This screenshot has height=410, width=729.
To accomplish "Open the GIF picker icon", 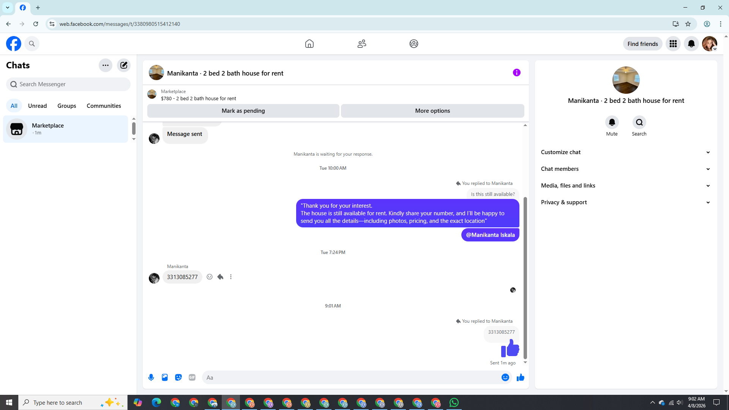I will (x=192, y=377).
